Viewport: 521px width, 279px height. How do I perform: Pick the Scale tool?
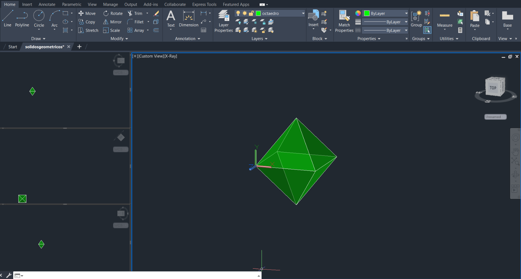(x=111, y=30)
